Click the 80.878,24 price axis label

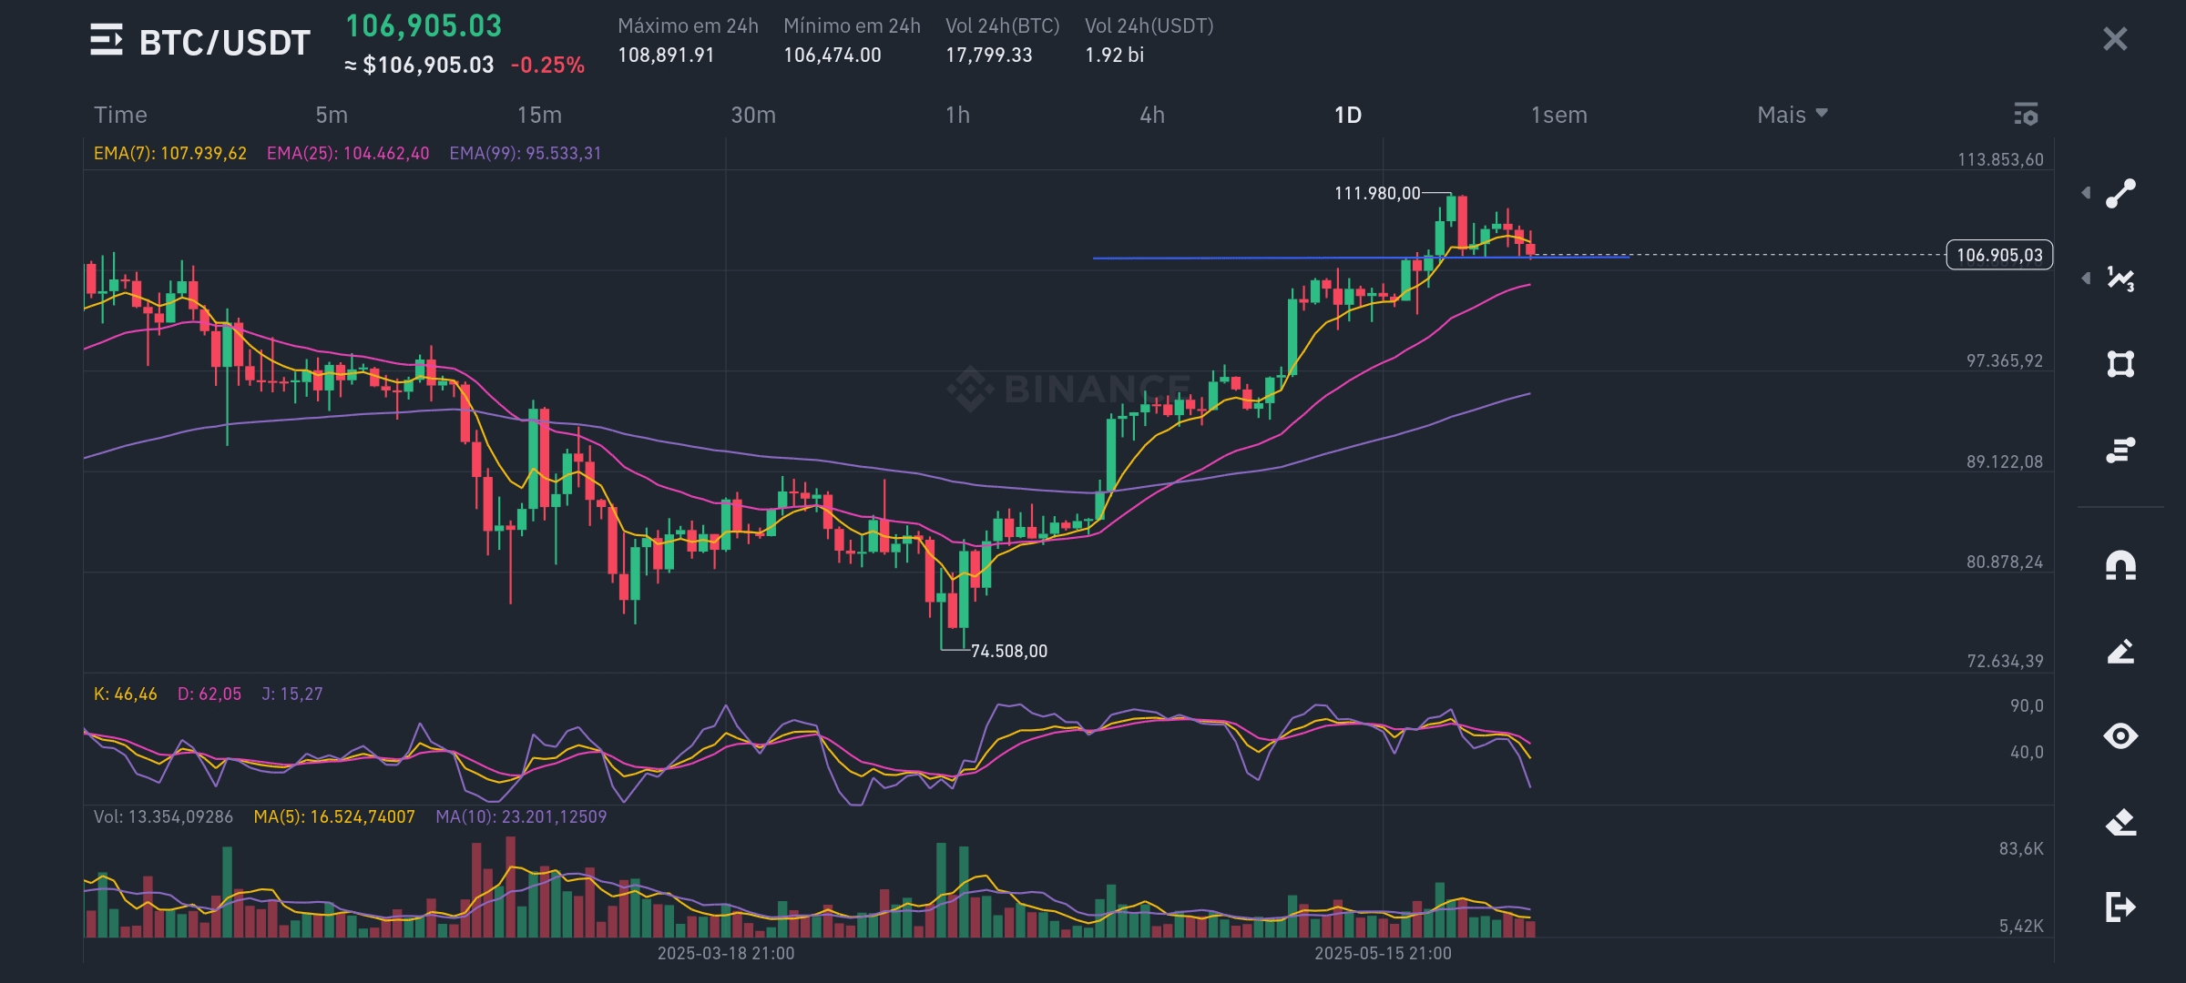tap(2004, 562)
